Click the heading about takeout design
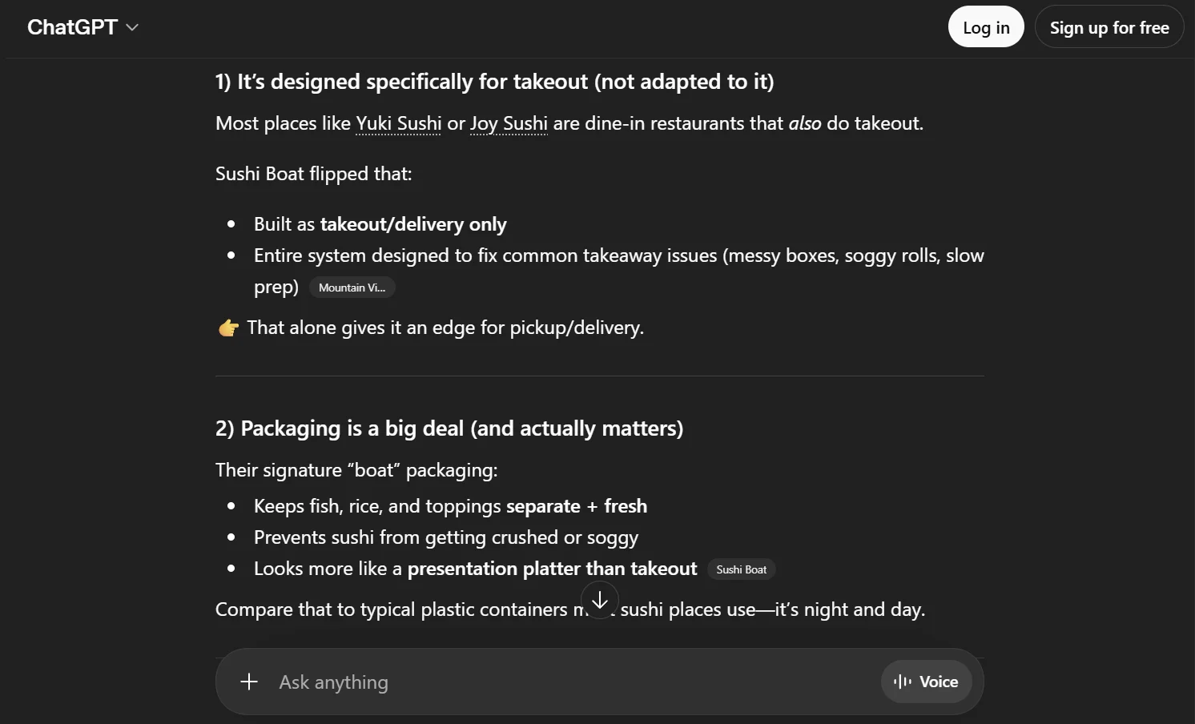 point(494,81)
